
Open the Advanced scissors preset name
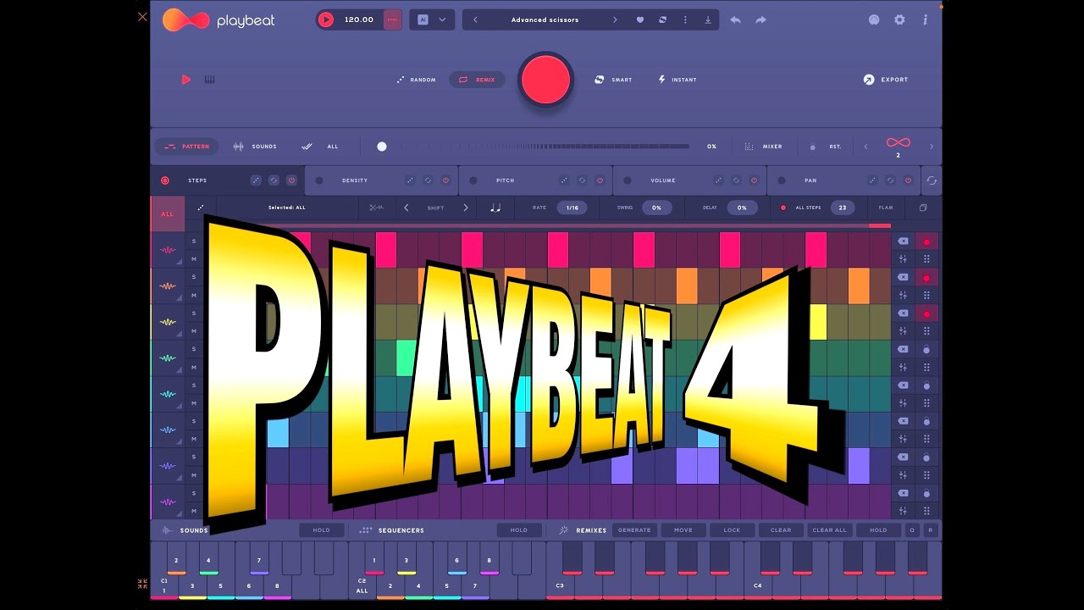545,19
